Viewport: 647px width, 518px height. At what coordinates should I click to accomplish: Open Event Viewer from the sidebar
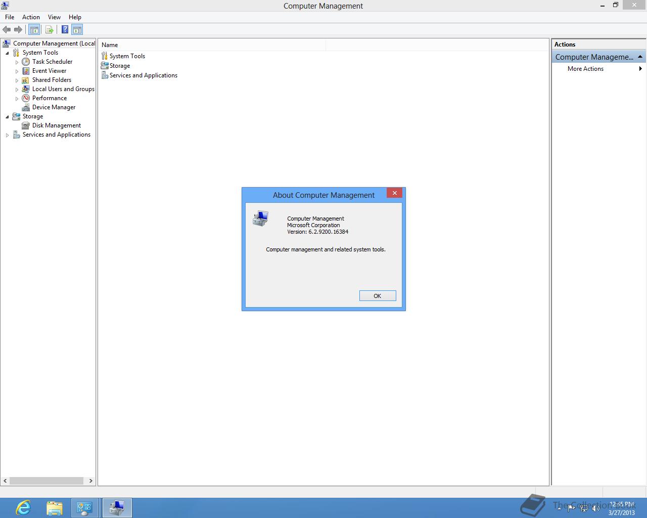[49, 70]
